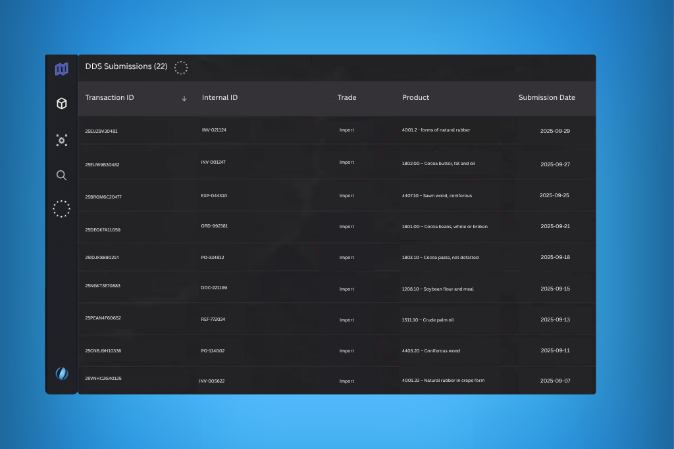This screenshot has width=674, height=449.
Task: Sort by the Submission Date column header
Action: click(x=546, y=97)
